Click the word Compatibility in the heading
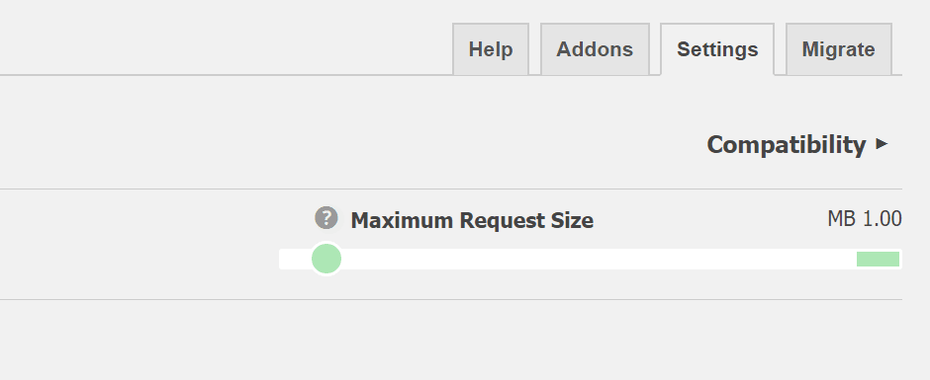The height and width of the screenshot is (380, 930). (x=787, y=145)
